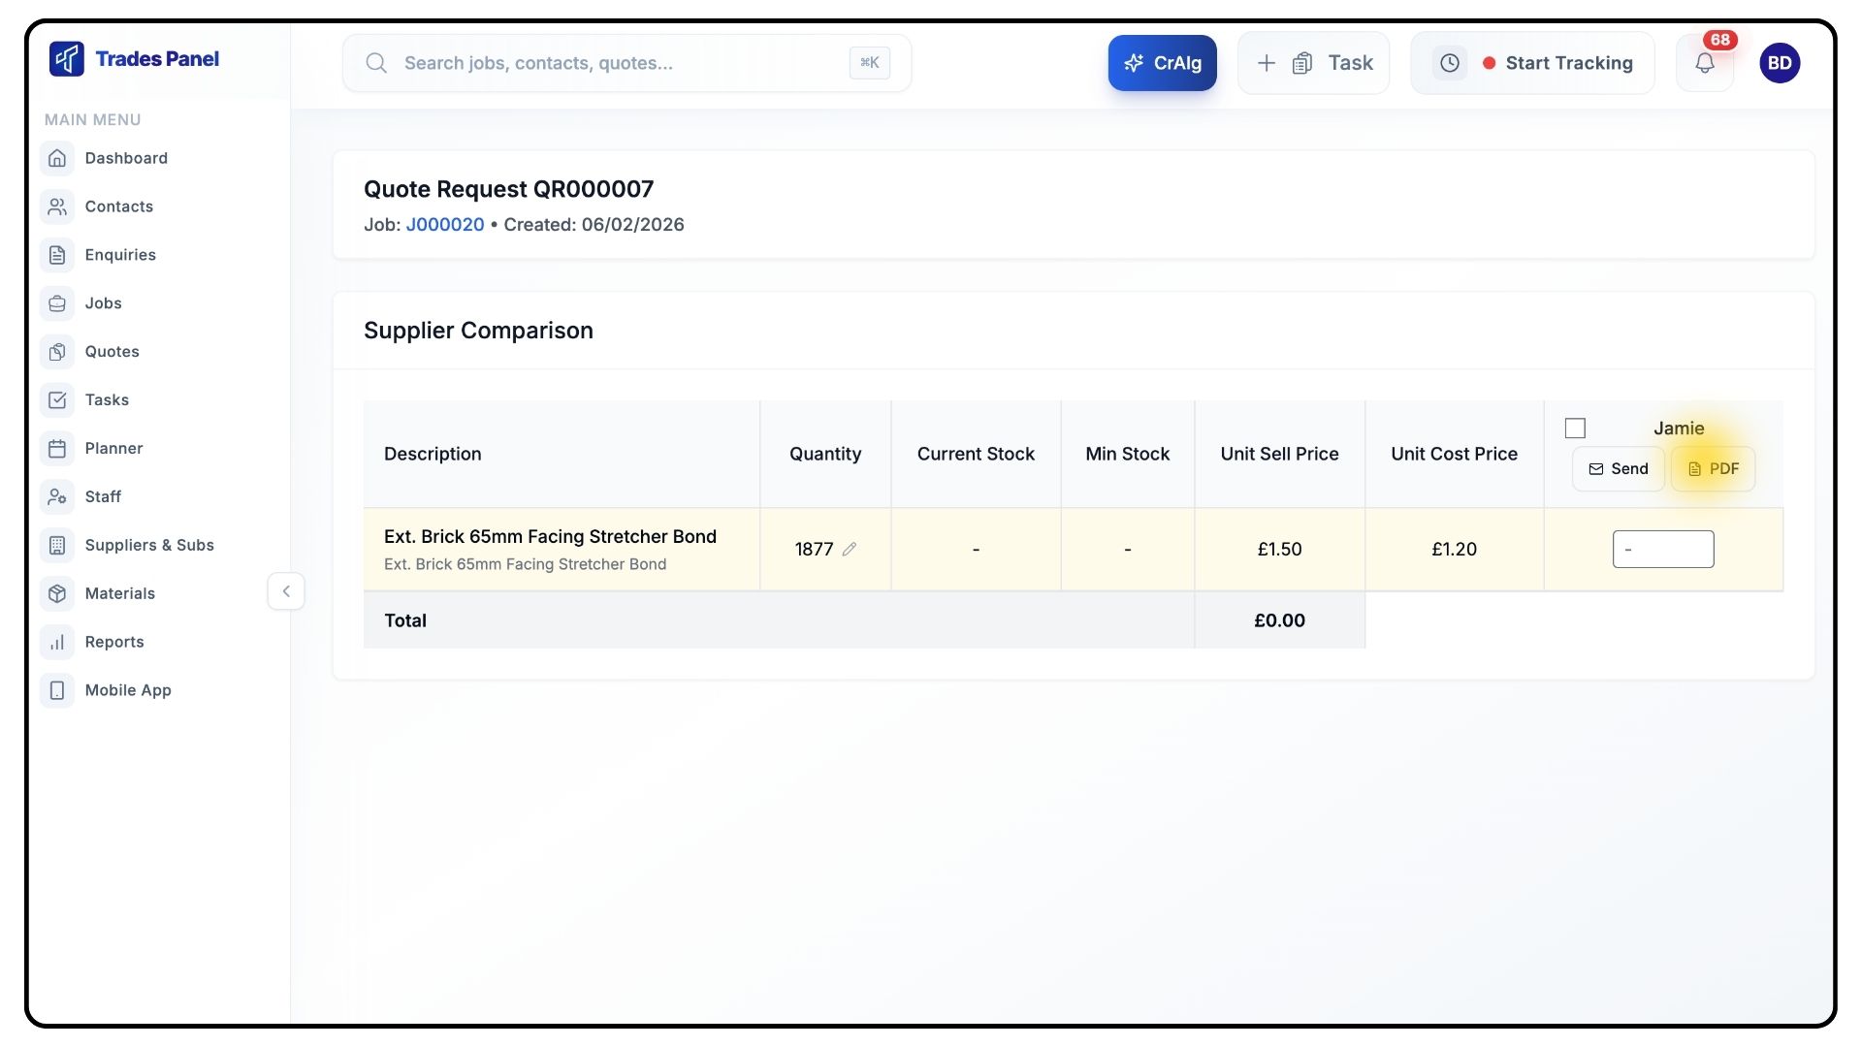Screen dimensions: 1862x1047
Task: Click the clock icon near Start Tracking
Action: pos(1449,63)
